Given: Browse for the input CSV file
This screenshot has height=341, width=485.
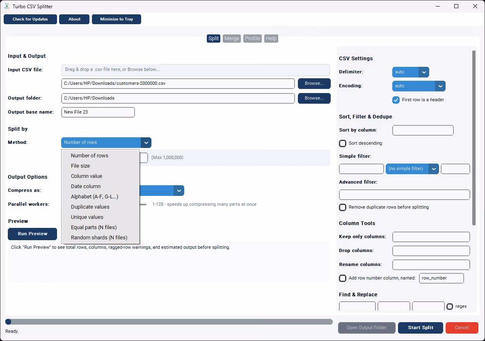Looking at the screenshot, I should pyautogui.click(x=314, y=83).
